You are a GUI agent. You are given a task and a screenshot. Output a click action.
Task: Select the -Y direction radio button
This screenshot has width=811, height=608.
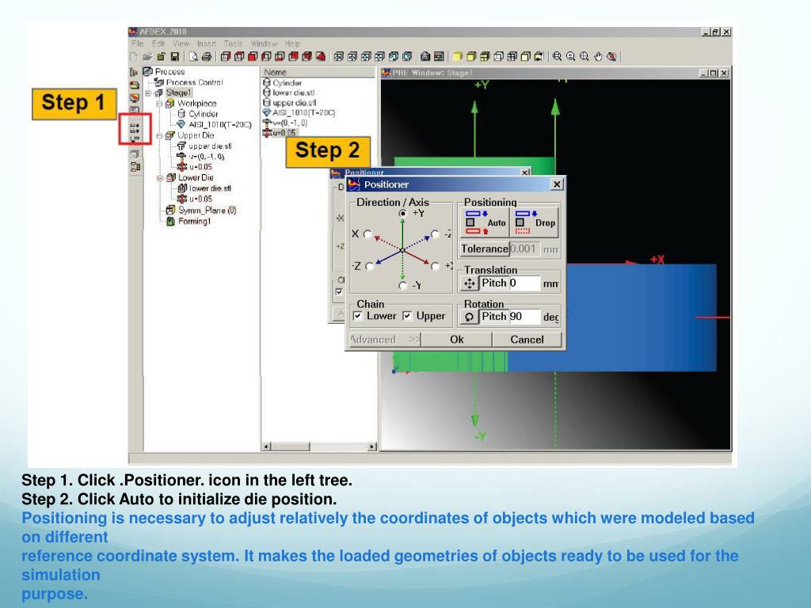[403, 286]
